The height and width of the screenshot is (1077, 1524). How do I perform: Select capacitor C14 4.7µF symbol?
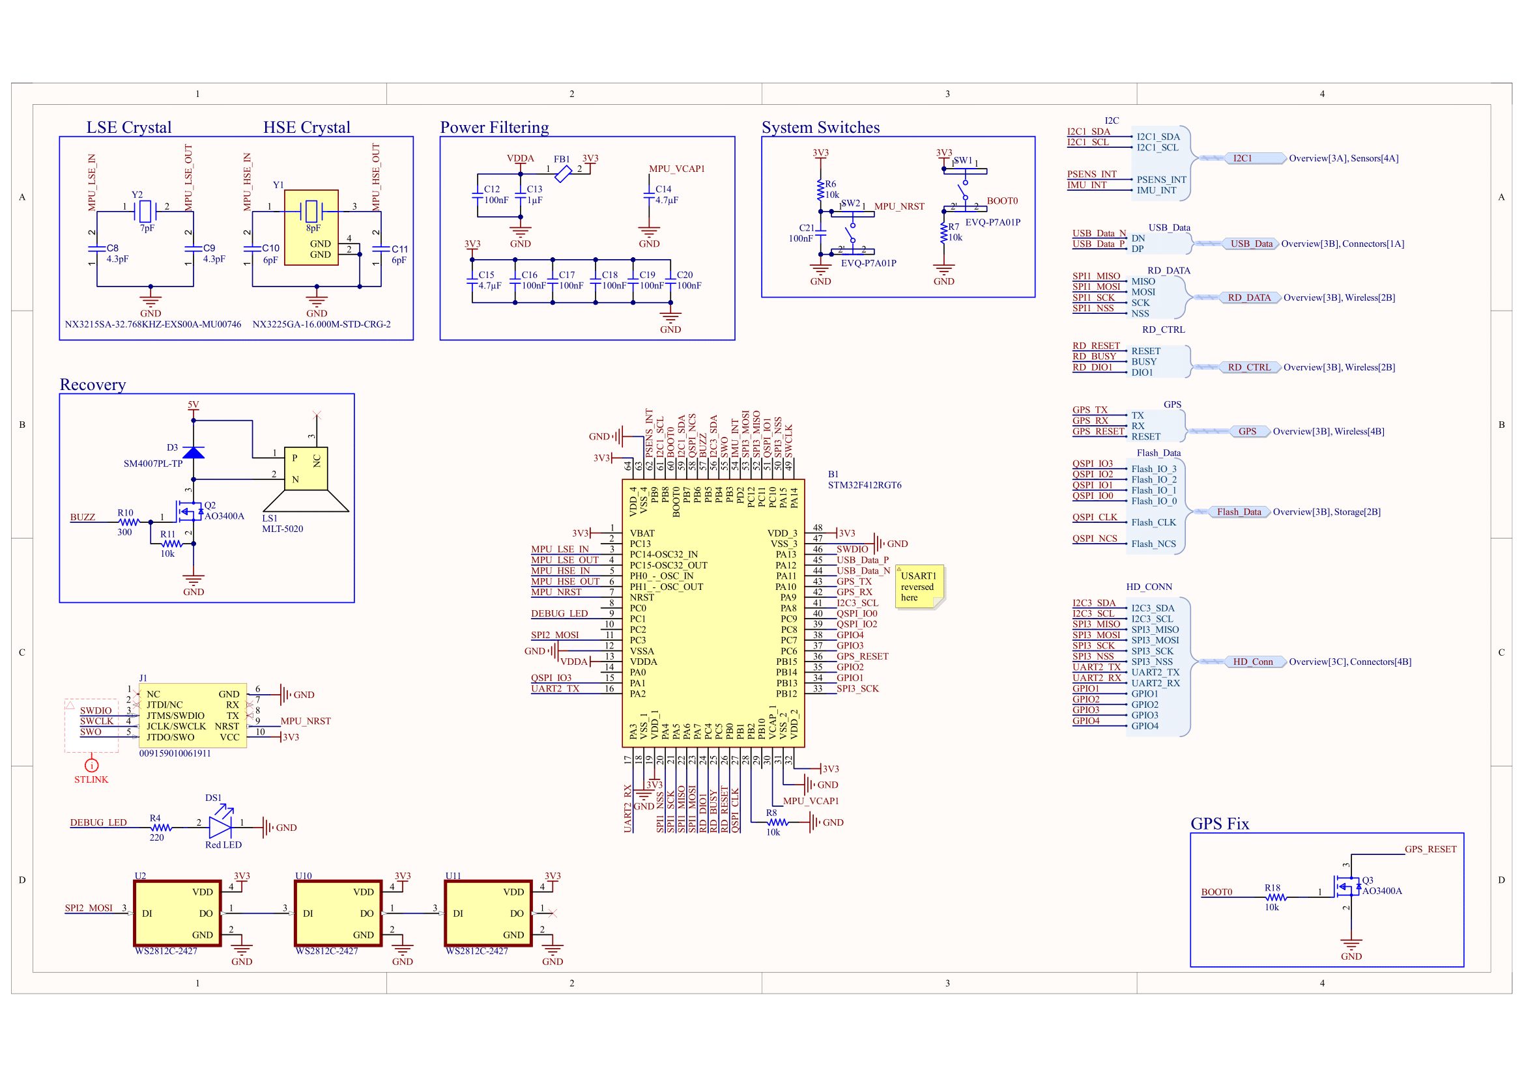[x=649, y=195]
